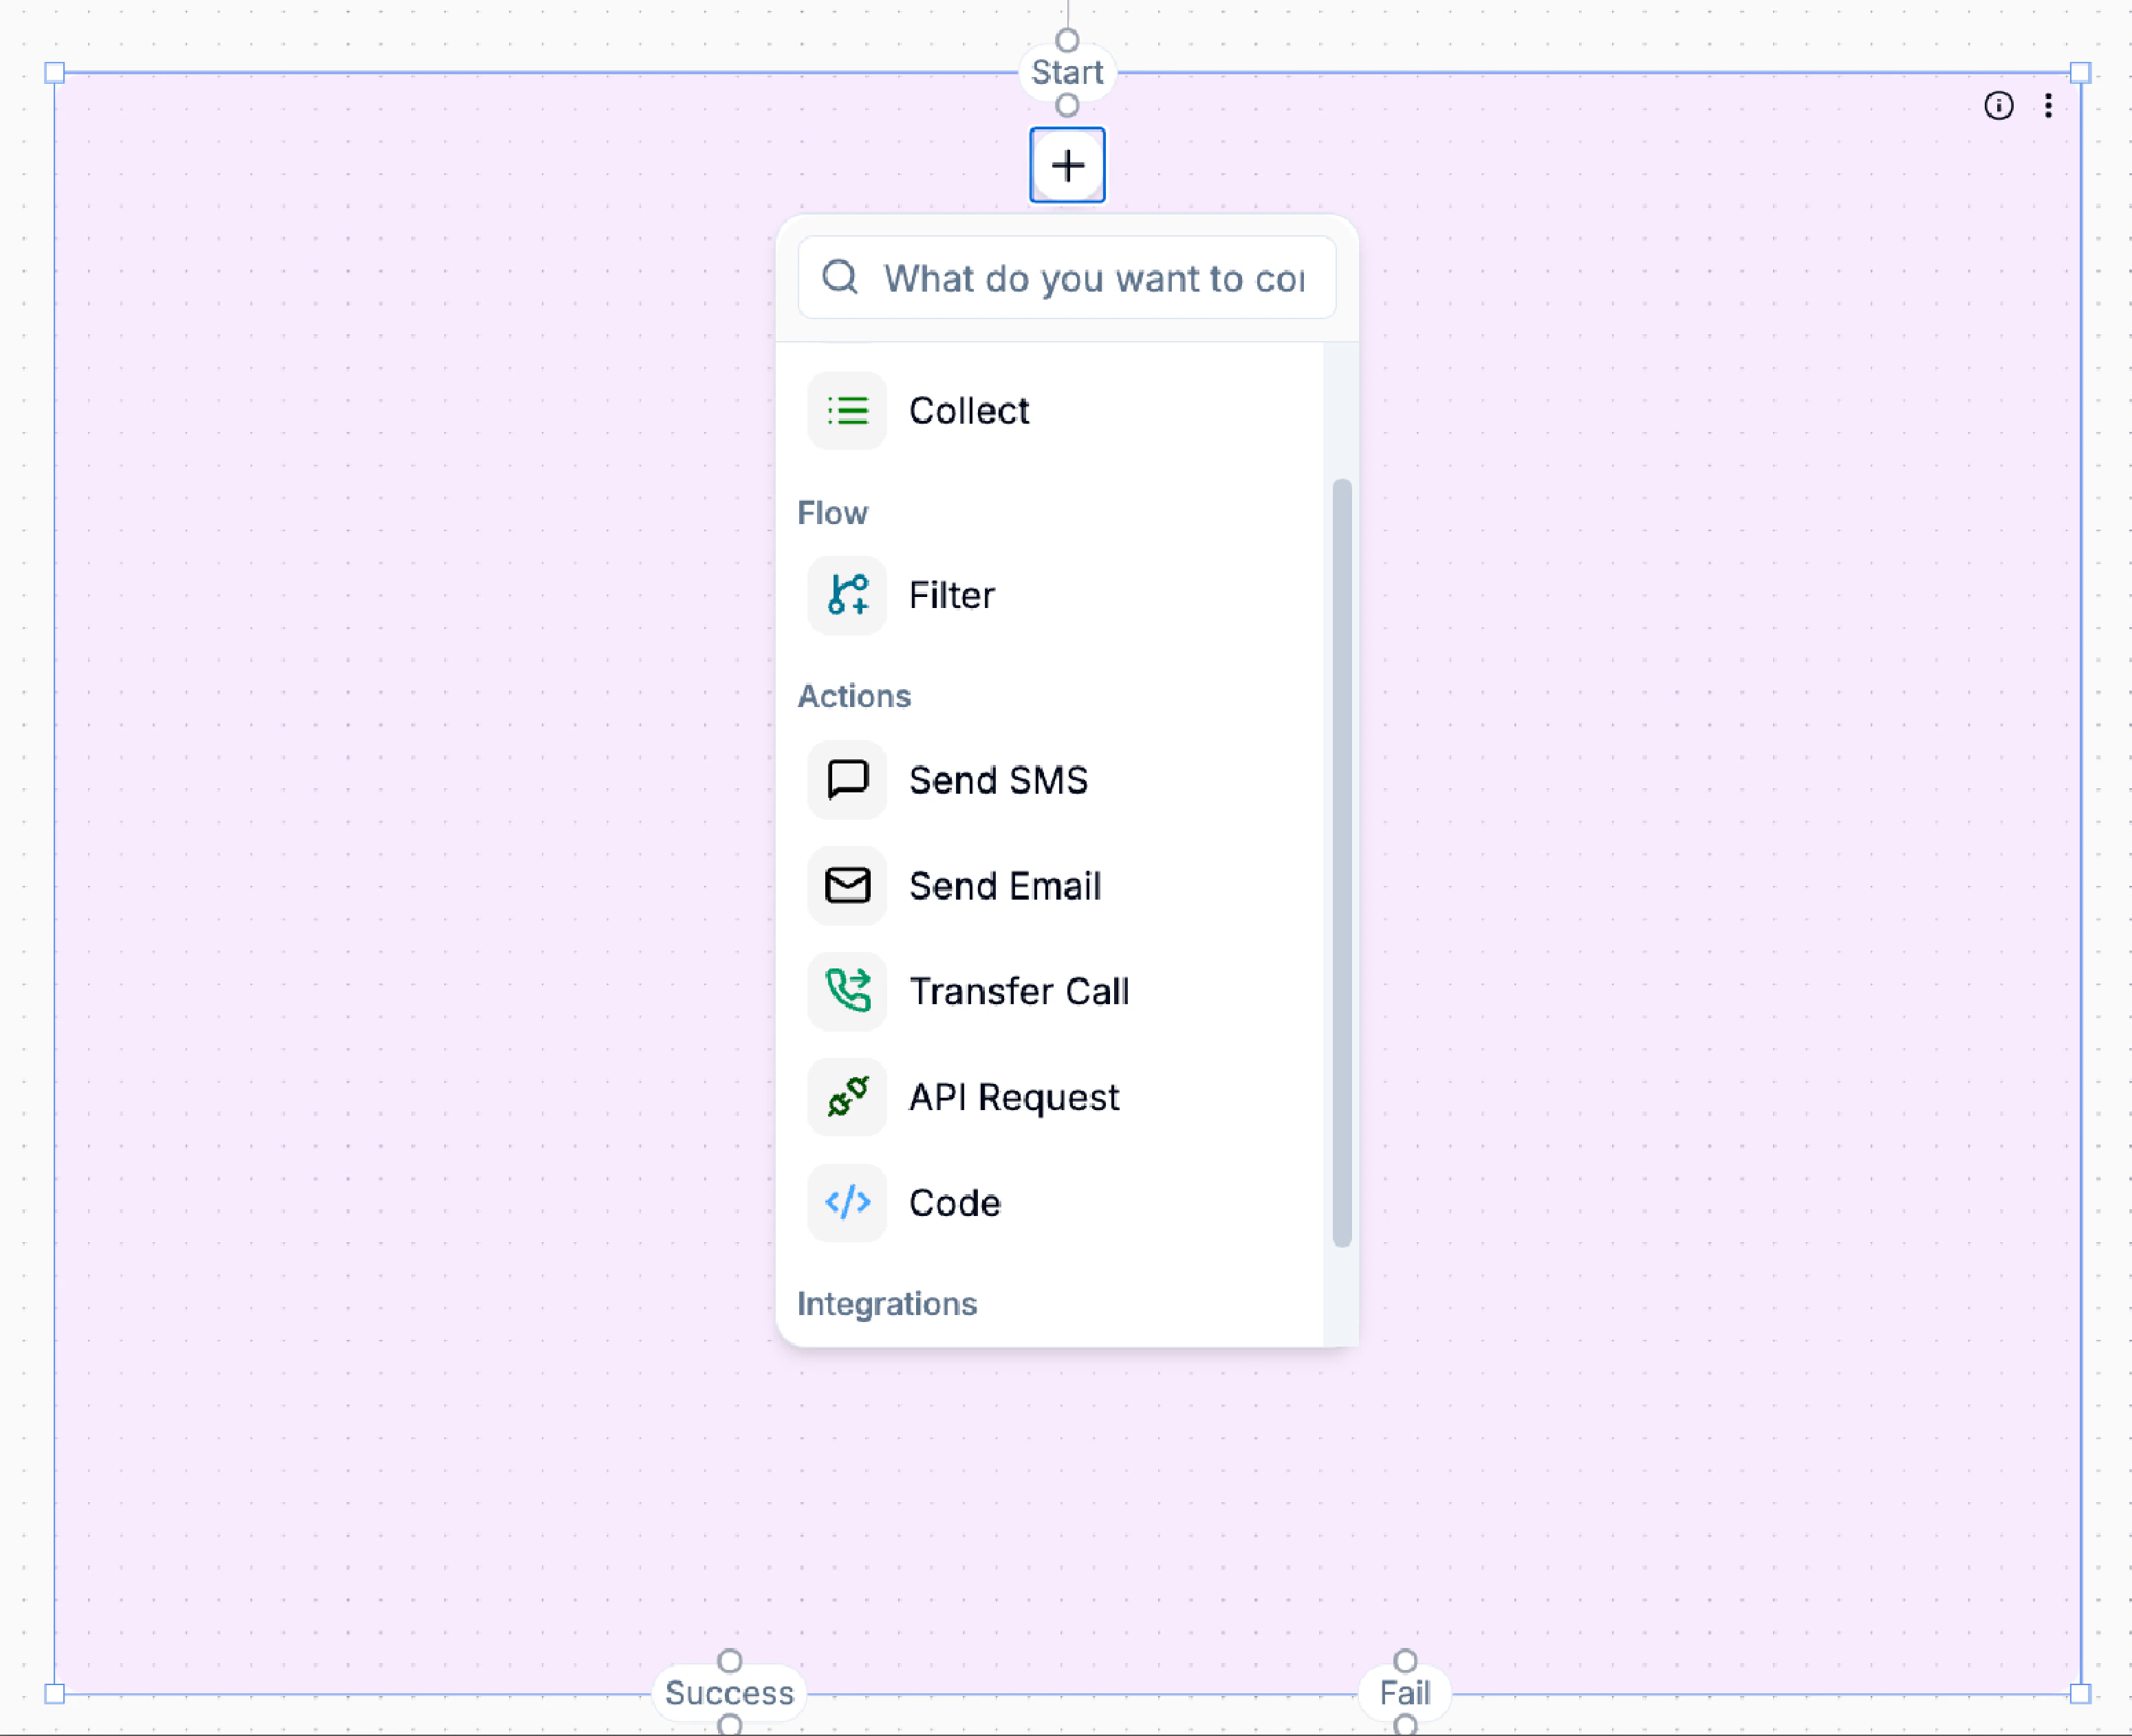Image resolution: width=2132 pixels, height=1736 pixels.
Task: Click the Filter flow icon
Action: 846,595
